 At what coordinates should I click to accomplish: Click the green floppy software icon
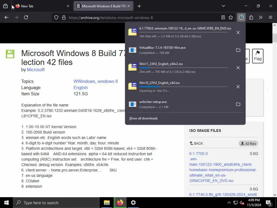pos(10,54)
